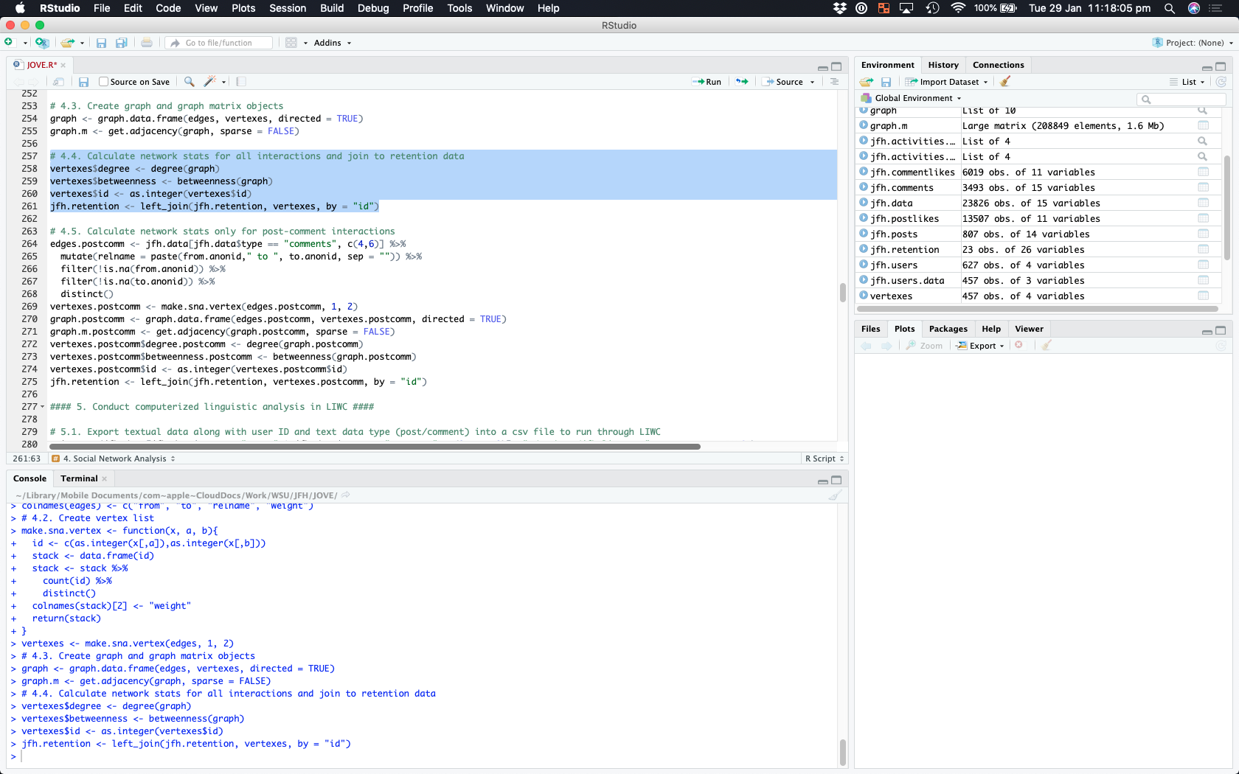Screen dimensions: 1239x774
Task: Open the Import Dataset dropdown
Action: coord(947,82)
